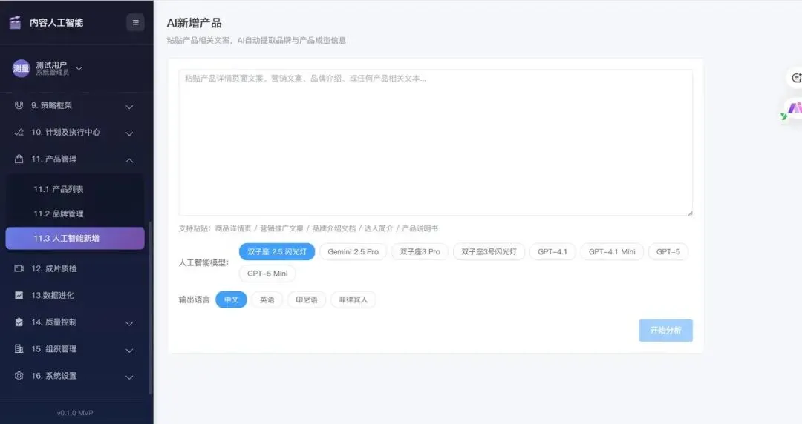Click into the product copy text area
The width and height of the screenshot is (802, 424).
click(x=436, y=142)
